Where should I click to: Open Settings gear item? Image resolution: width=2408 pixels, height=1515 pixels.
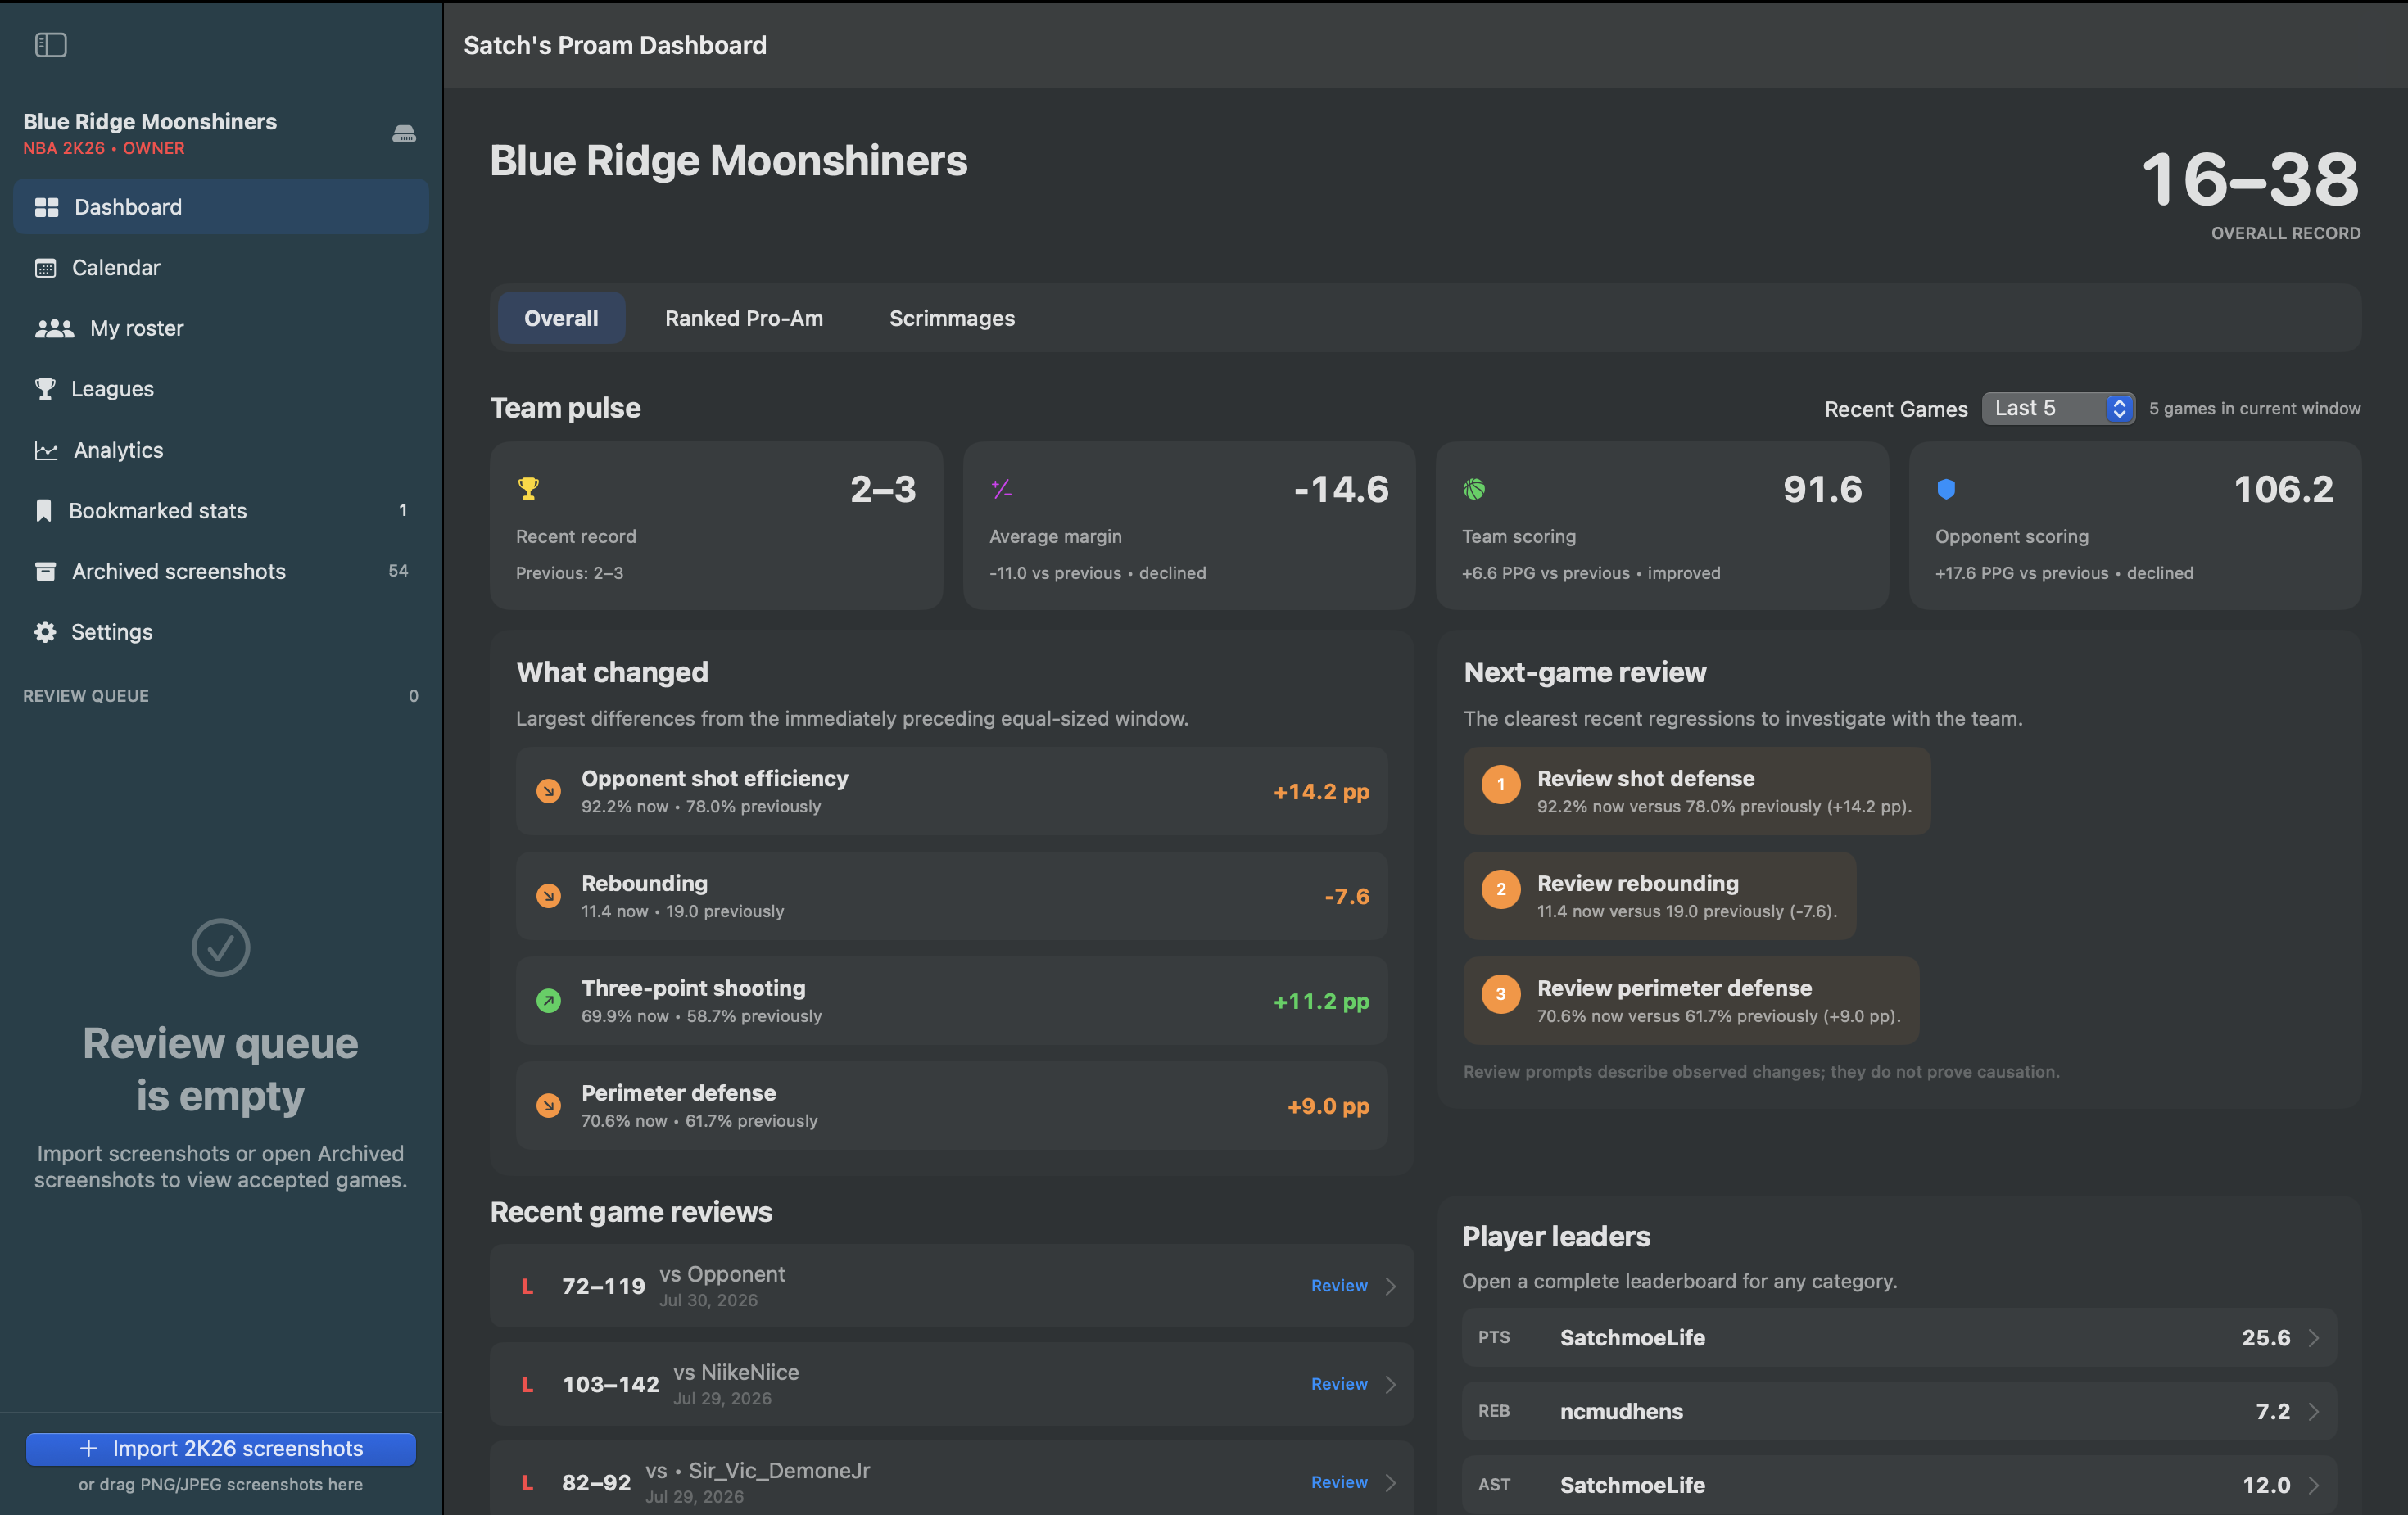(221, 632)
